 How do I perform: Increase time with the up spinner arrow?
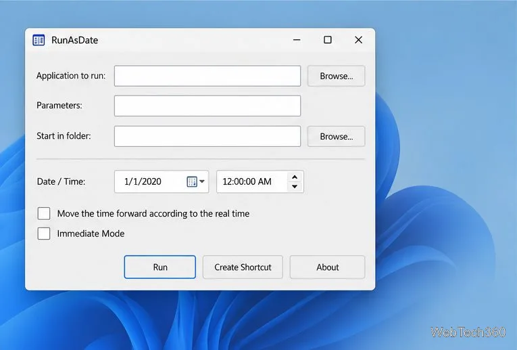tap(295, 177)
